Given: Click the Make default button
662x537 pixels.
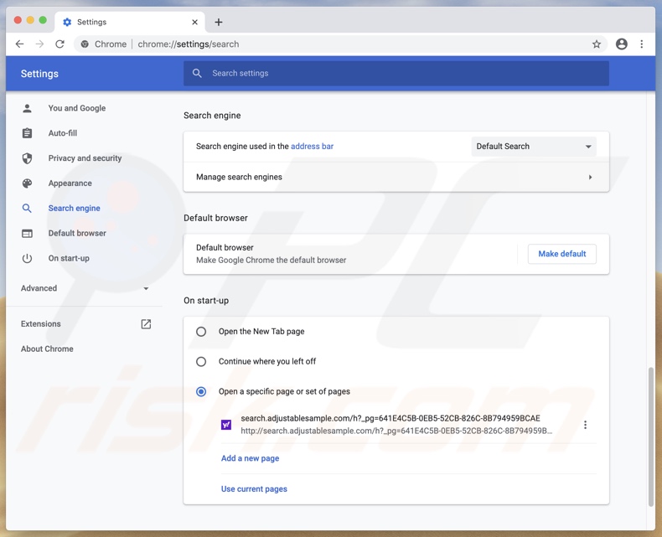Looking at the screenshot, I should point(561,254).
